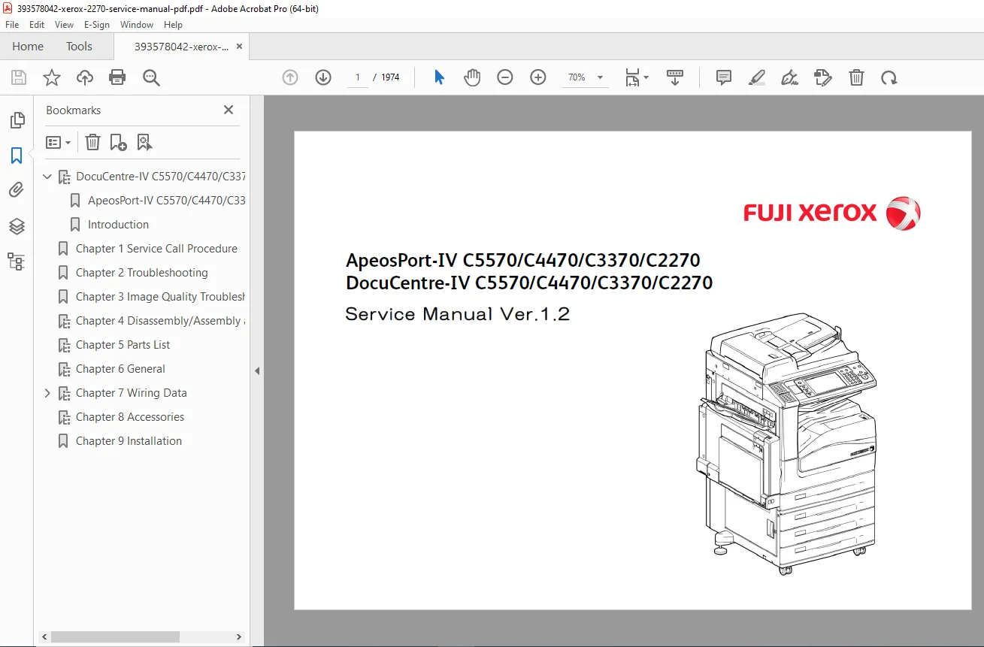Delete page using the toolbar trash icon

856,77
